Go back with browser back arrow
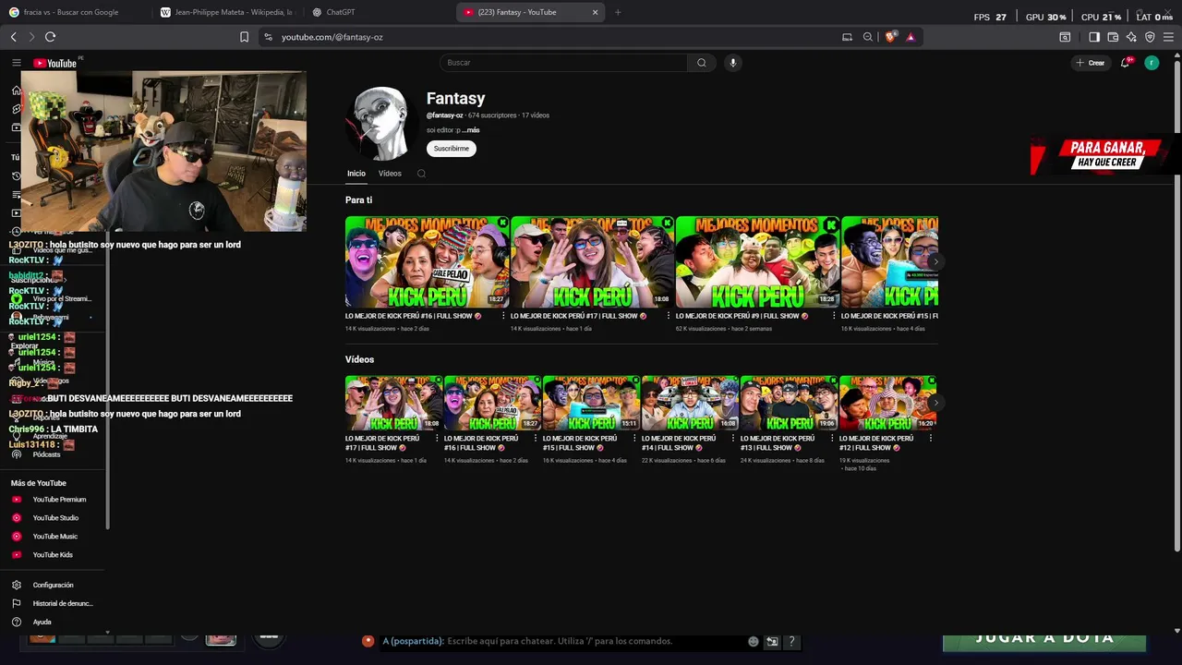 click(14, 37)
